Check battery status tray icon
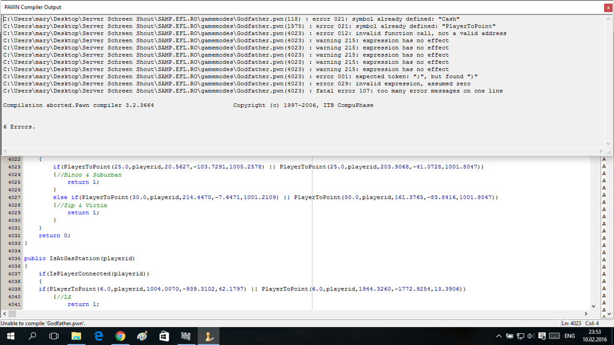The width and height of the screenshot is (614, 345). click(510, 336)
